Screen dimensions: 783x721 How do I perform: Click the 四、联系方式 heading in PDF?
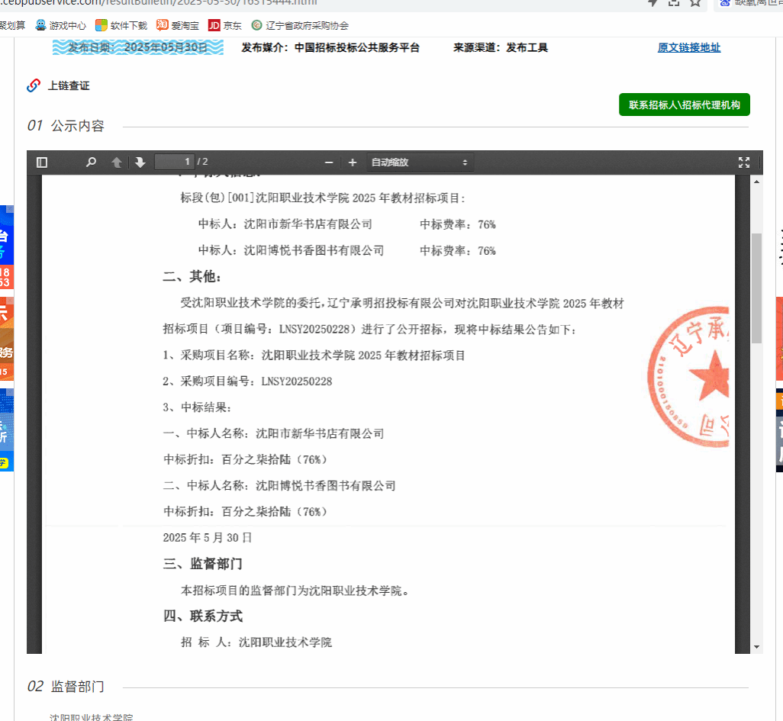(203, 616)
